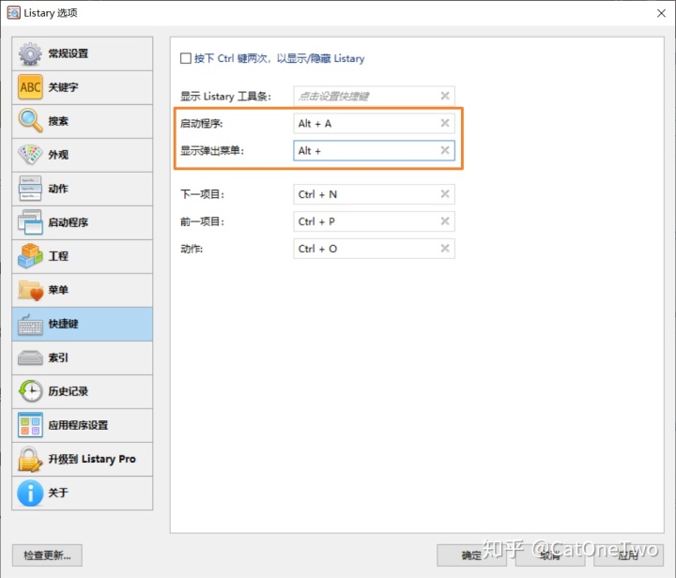The width and height of the screenshot is (676, 578).
Task: Open the 应用程序设置 grid icon
Action: (30, 425)
